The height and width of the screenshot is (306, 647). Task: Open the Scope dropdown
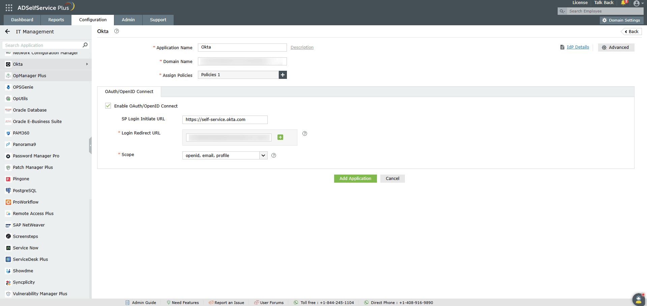pyautogui.click(x=263, y=155)
